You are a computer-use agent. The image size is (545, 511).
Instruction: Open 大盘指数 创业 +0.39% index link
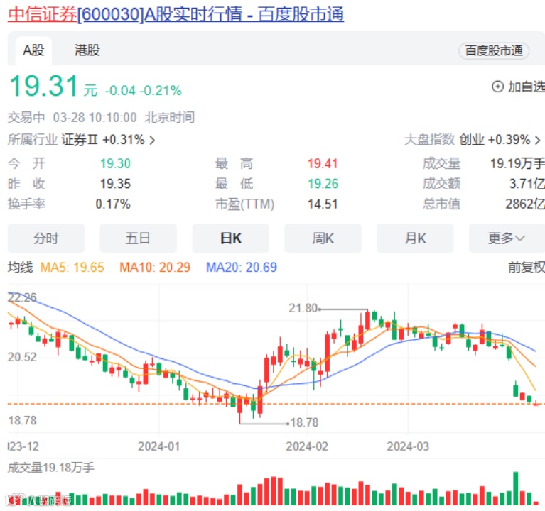click(x=473, y=140)
